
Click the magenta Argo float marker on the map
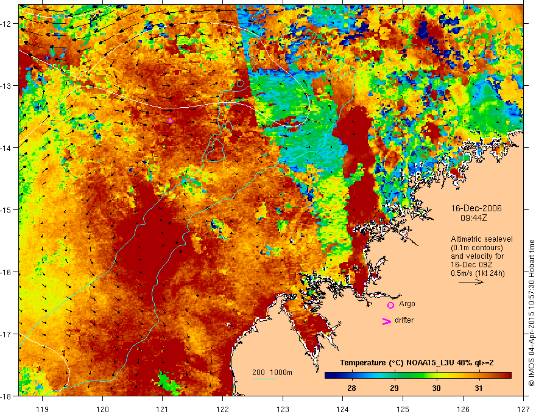(170, 121)
